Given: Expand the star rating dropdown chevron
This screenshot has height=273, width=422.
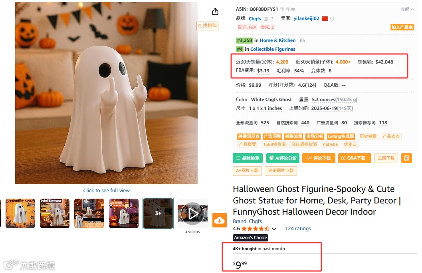Looking at the screenshot, I should (274, 229).
